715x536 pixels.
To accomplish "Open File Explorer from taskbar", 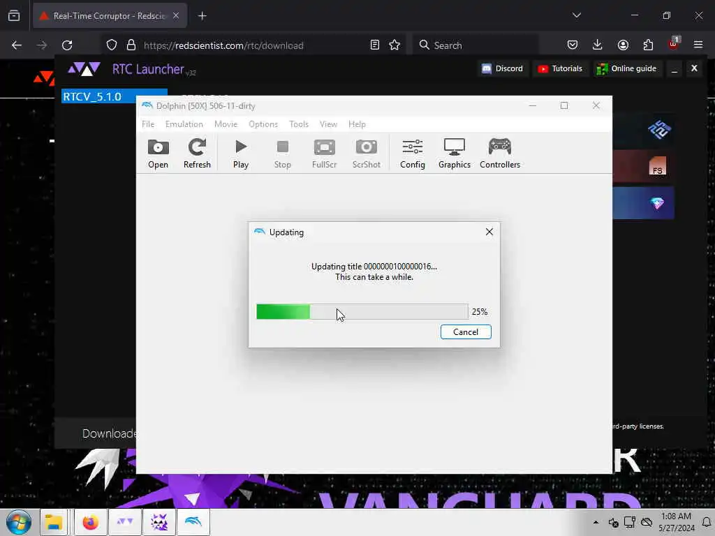I will click(x=54, y=522).
